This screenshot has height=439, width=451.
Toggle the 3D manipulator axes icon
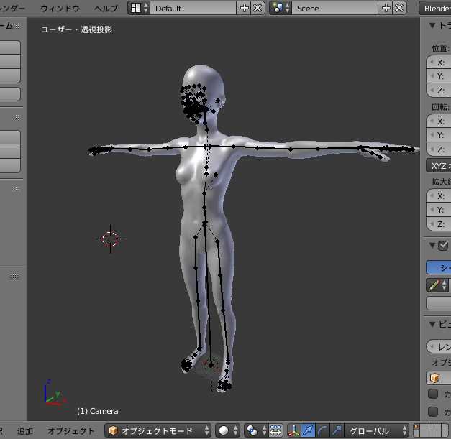point(293,430)
